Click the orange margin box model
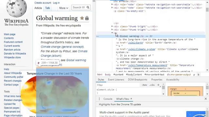This screenshot has height=117, width=209. (185, 89)
